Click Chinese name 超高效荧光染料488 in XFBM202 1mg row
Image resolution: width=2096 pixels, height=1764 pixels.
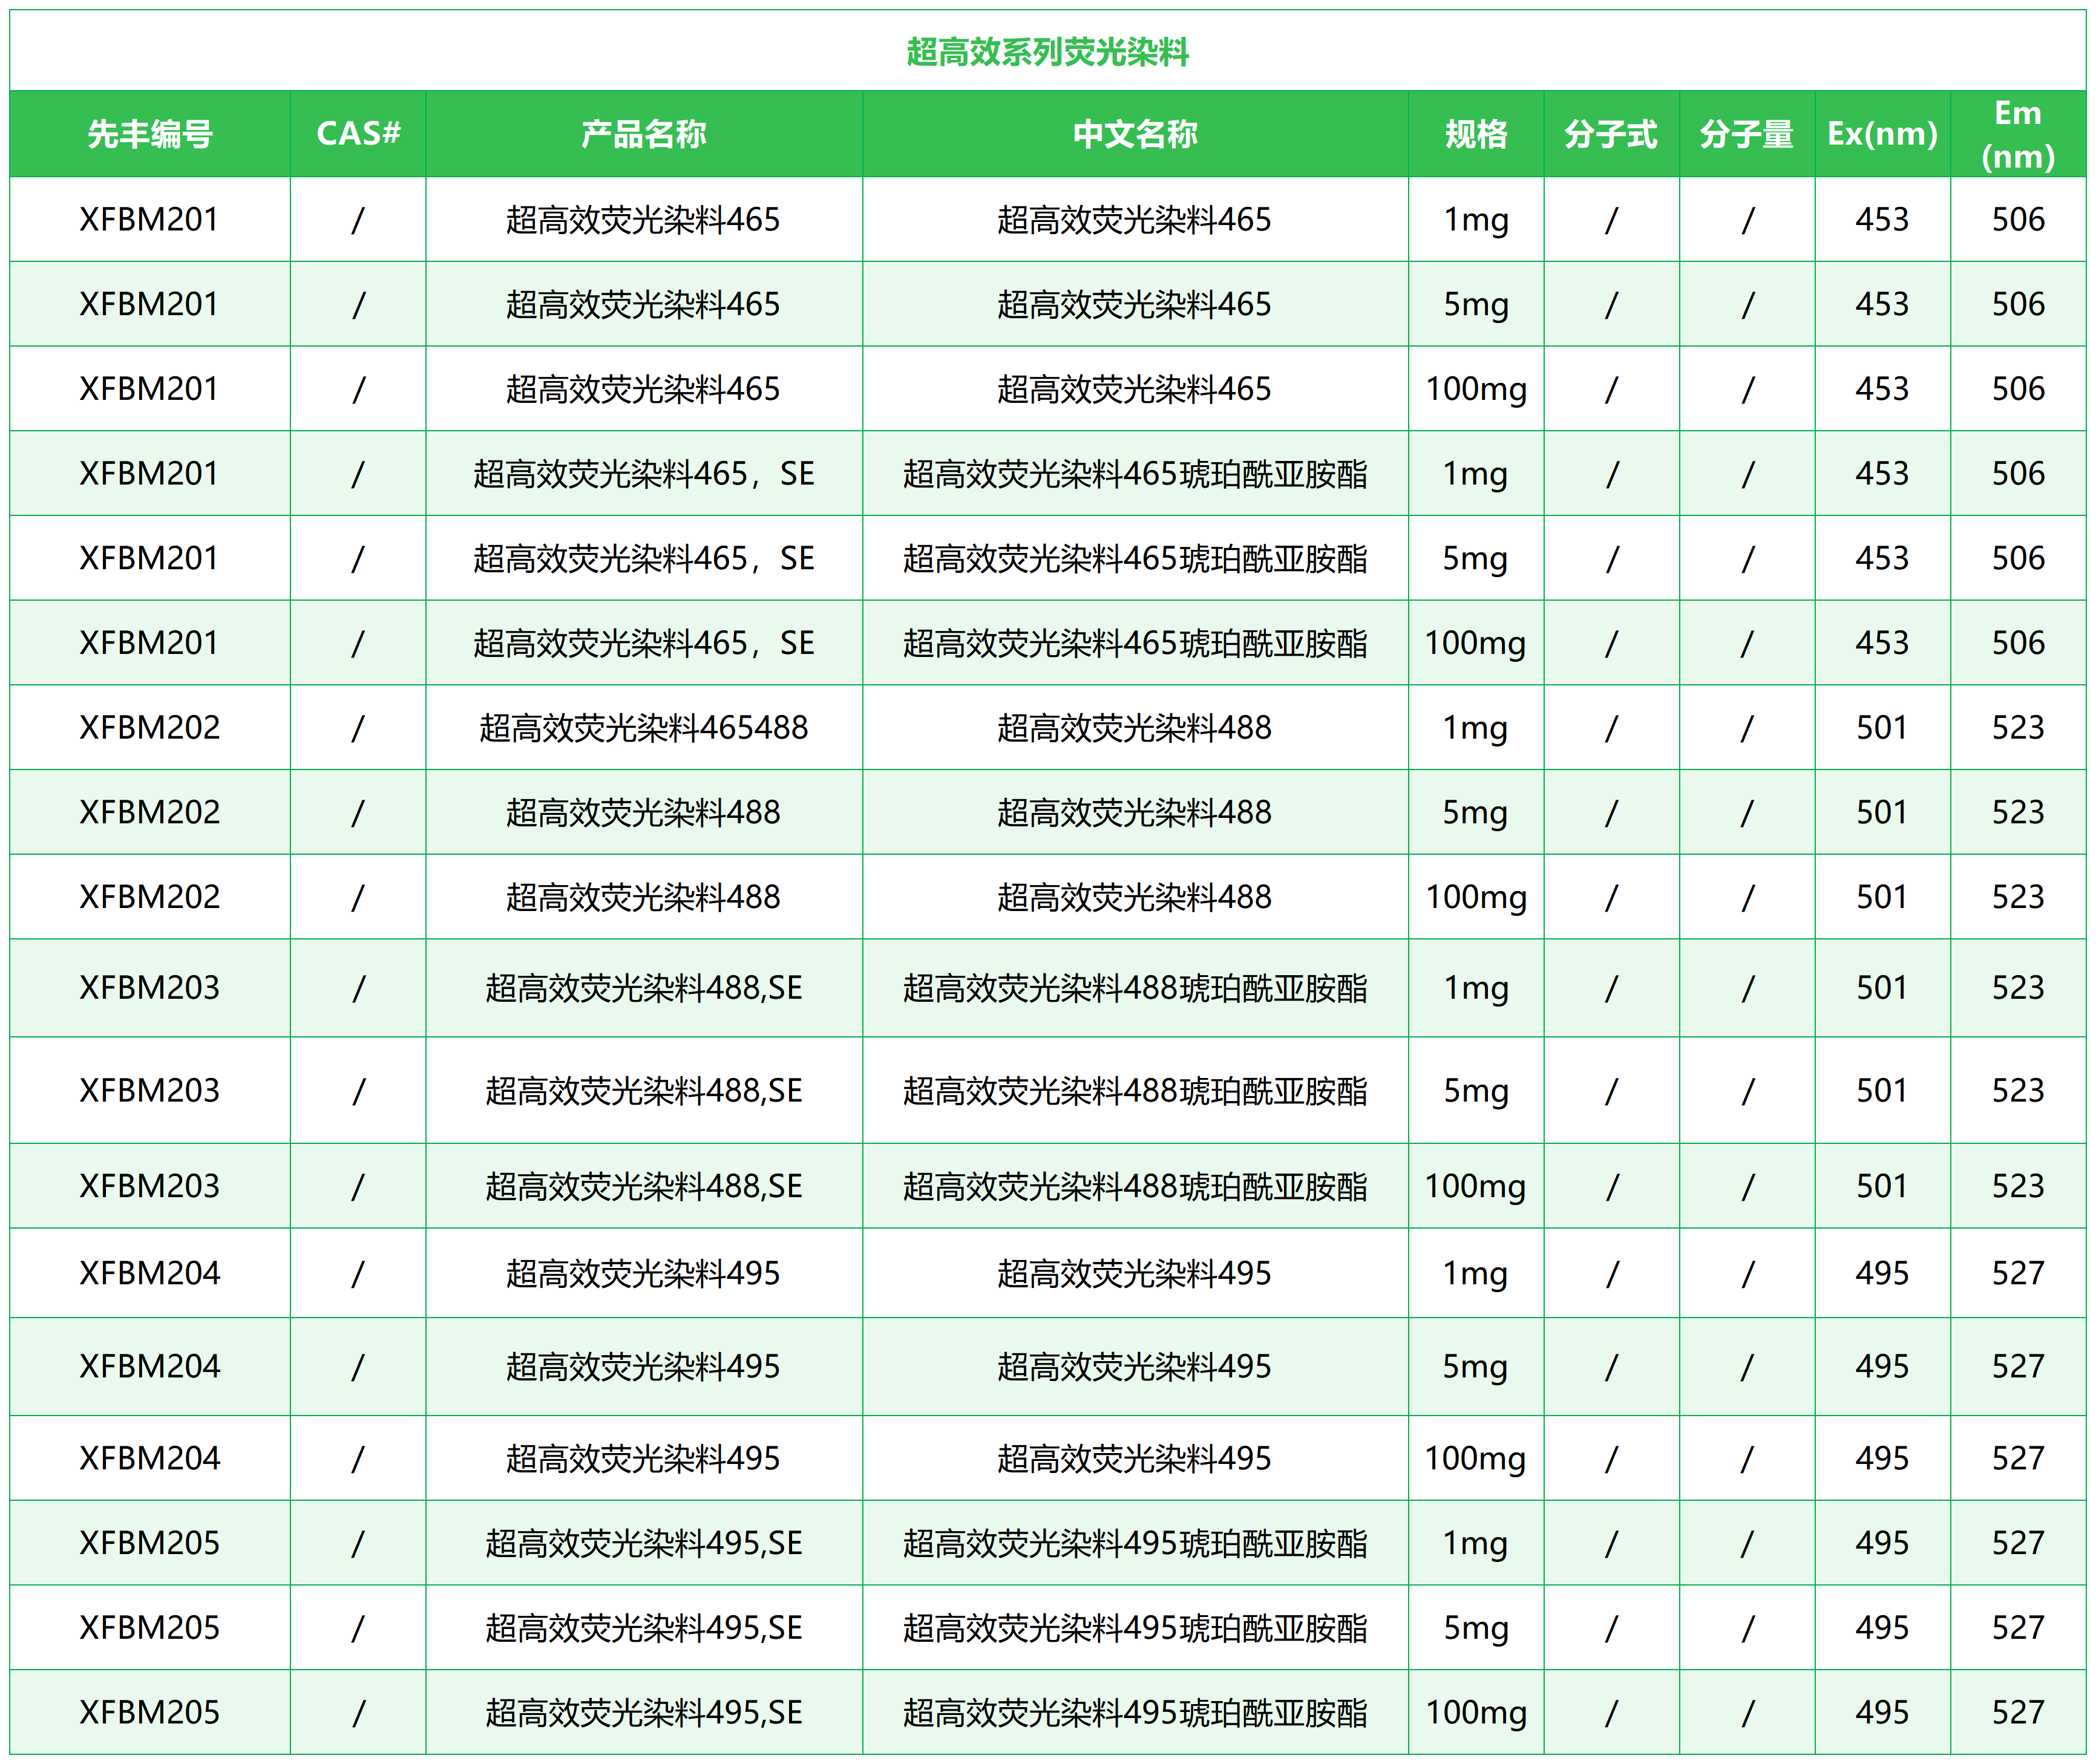click(1135, 728)
